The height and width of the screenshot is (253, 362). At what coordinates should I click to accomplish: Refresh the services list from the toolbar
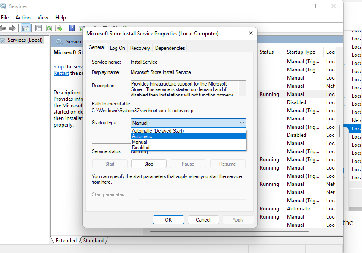point(49,28)
